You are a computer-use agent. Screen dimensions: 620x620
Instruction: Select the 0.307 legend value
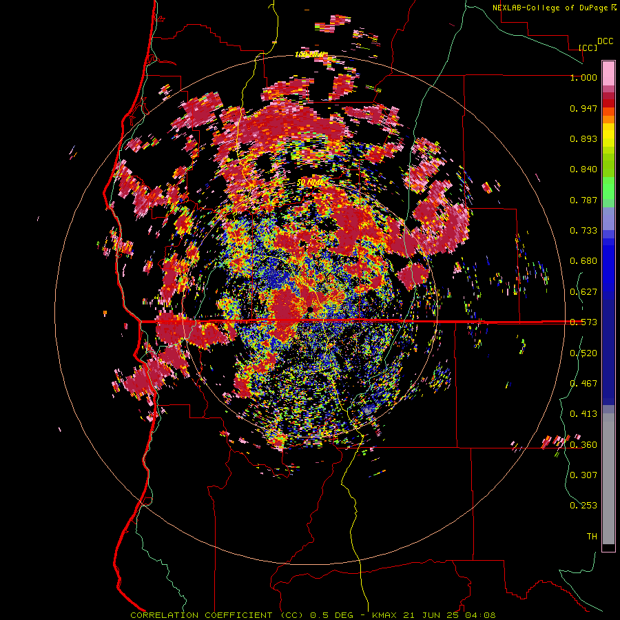pyautogui.click(x=583, y=475)
